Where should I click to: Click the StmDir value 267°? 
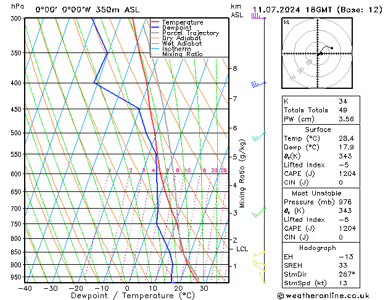[347, 274]
